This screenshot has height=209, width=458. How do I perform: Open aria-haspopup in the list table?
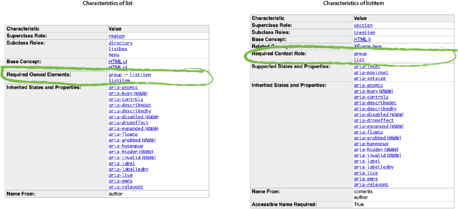tap(126, 146)
